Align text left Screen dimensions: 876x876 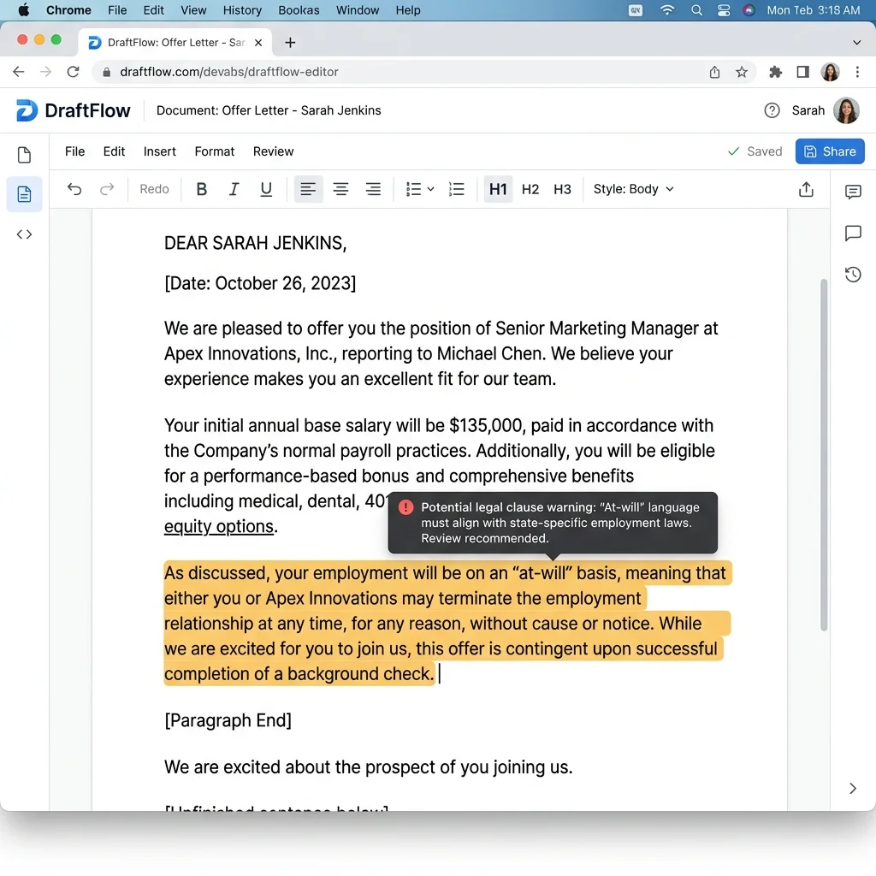click(308, 189)
